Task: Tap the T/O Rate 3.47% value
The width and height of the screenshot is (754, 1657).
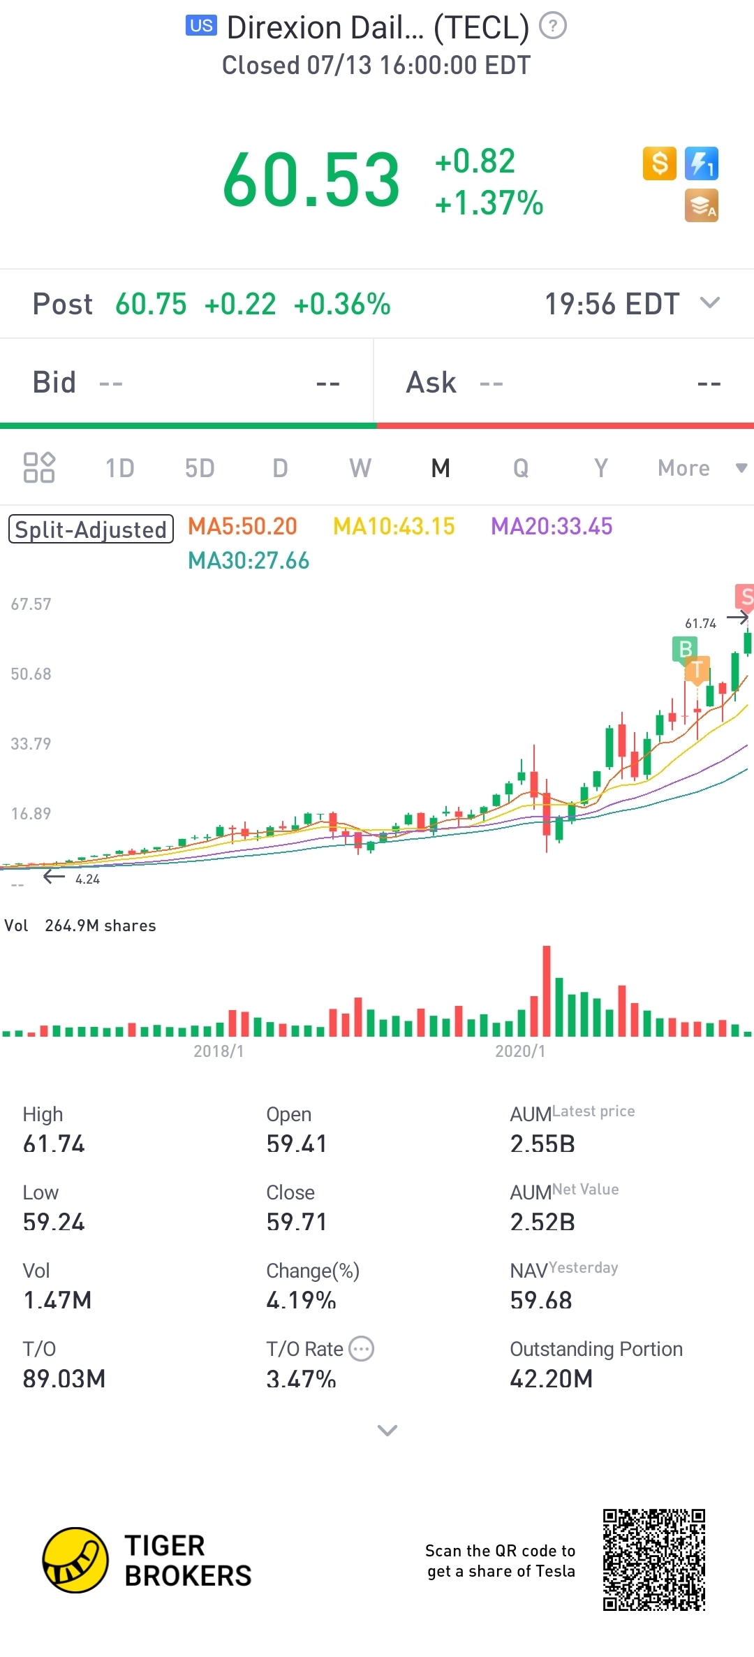Action: [302, 1378]
